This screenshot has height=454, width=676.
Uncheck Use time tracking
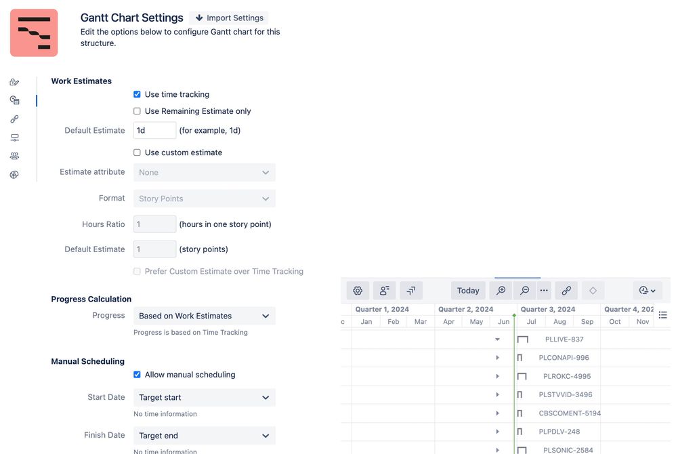pos(137,94)
